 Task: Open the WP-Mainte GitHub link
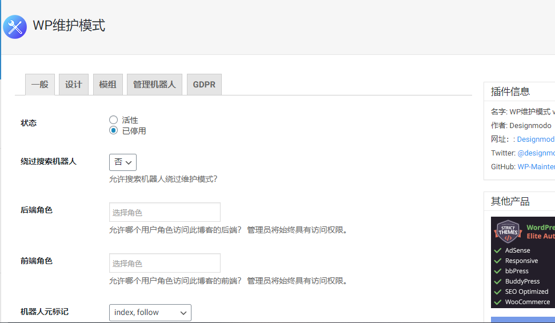(536, 167)
